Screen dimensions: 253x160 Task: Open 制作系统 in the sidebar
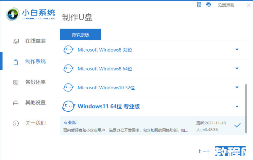pyautogui.click(x=35, y=61)
